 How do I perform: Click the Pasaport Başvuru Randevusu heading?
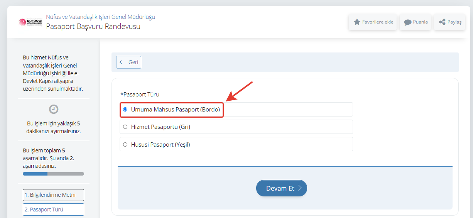pyautogui.click(x=93, y=27)
